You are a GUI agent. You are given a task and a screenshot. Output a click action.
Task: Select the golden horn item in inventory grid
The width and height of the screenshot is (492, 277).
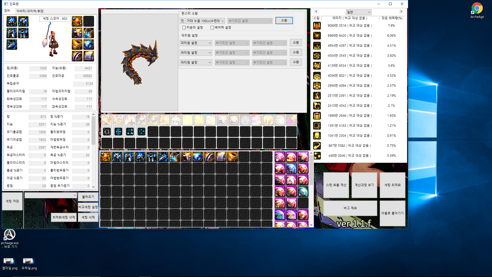click(x=232, y=157)
